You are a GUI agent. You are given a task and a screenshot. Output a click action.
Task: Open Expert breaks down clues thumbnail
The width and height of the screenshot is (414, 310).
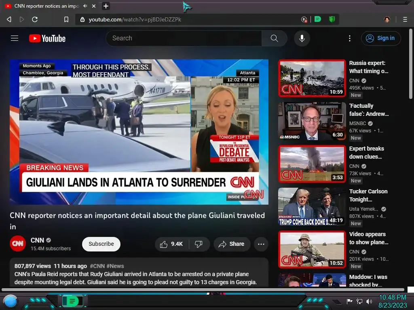click(312, 164)
